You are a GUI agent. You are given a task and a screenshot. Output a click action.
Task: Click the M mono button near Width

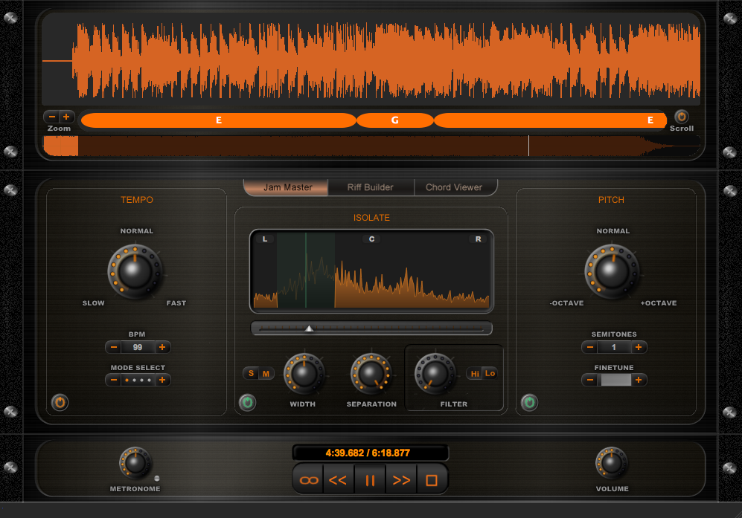coord(266,374)
